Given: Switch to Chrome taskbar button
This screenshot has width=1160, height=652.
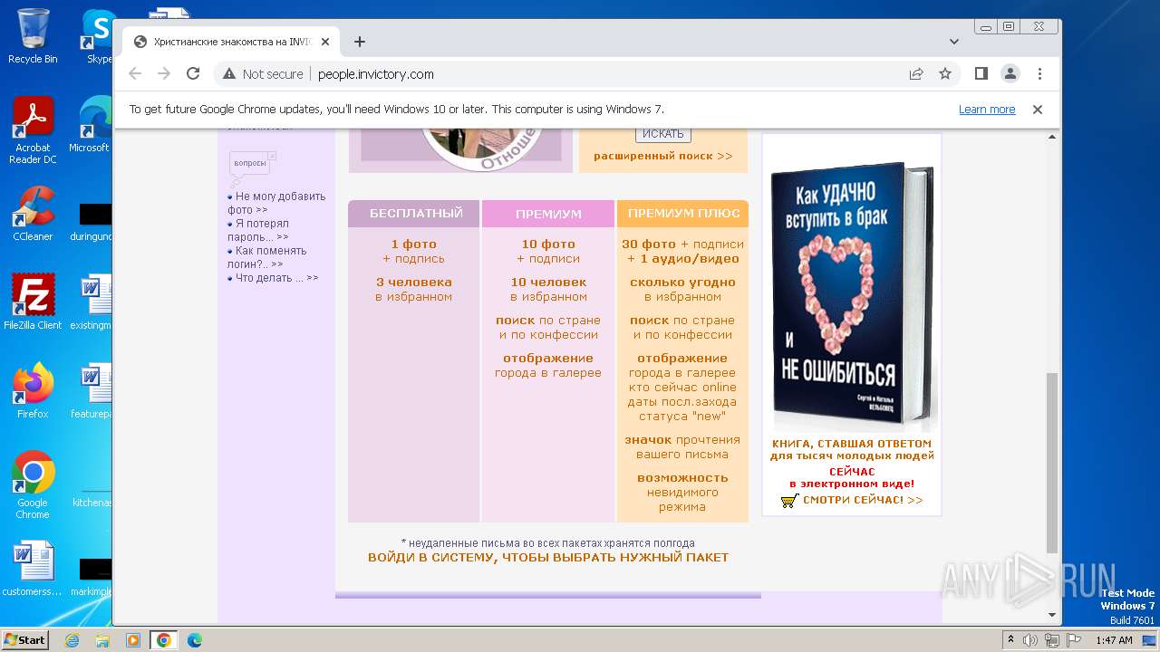Looking at the screenshot, I should pyautogui.click(x=164, y=640).
